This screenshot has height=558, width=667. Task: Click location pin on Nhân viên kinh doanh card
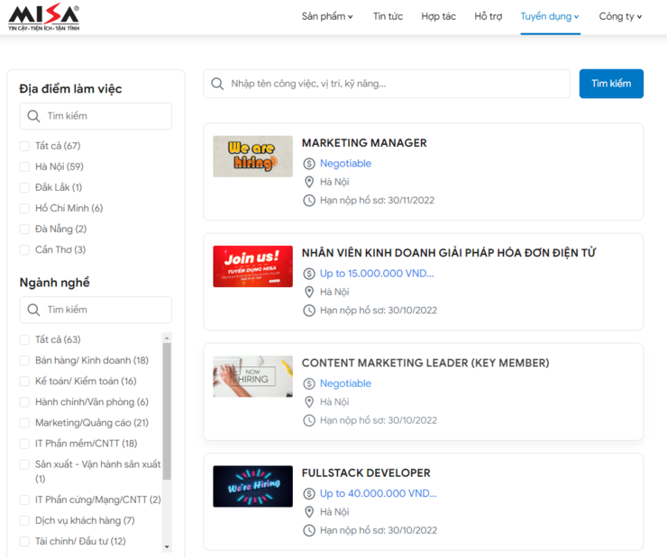pyautogui.click(x=309, y=292)
